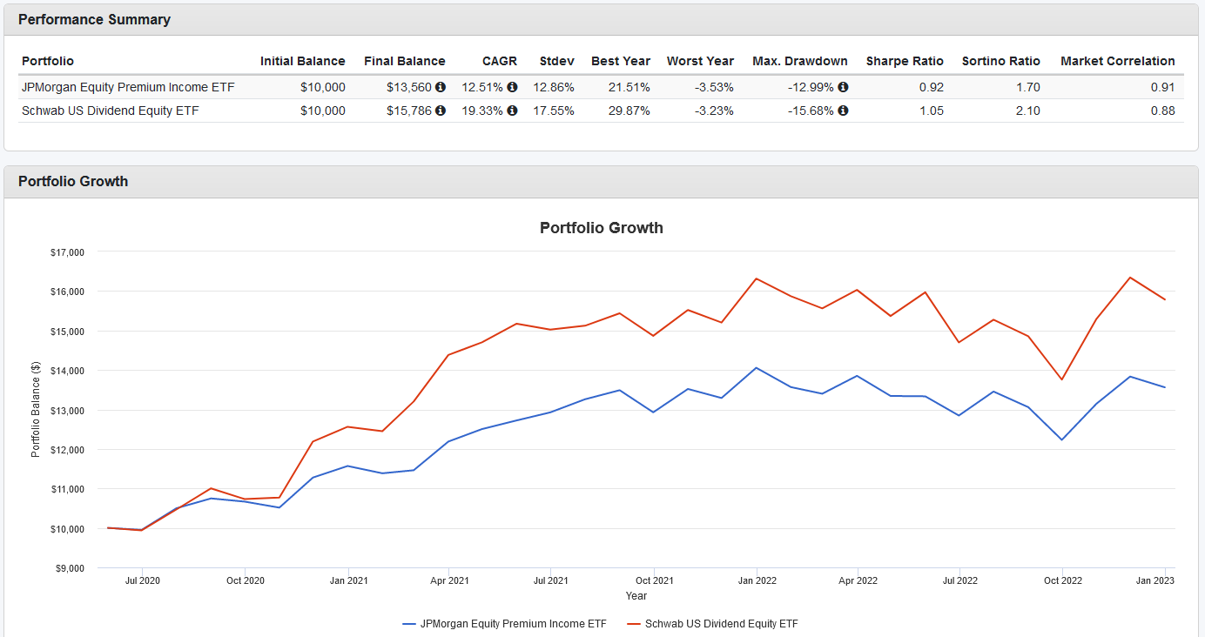Image resolution: width=1205 pixels, height=637 pixels.
Task: Click the -3.23% worst year value
Action: 715,111
